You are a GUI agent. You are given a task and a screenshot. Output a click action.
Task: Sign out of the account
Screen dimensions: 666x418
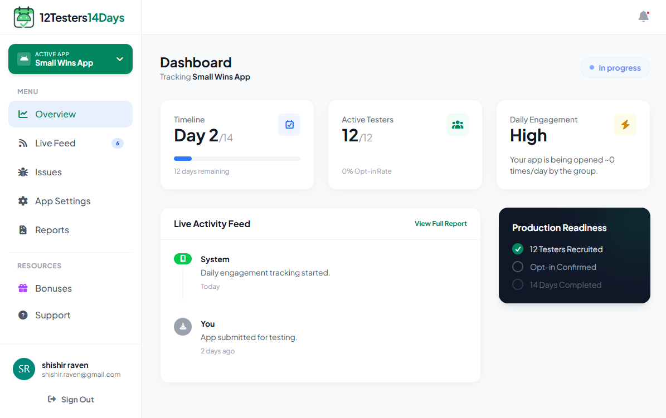coord(70,399)
